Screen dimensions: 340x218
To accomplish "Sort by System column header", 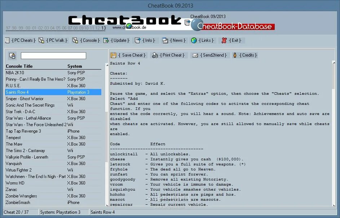I will tap(75, 66).
